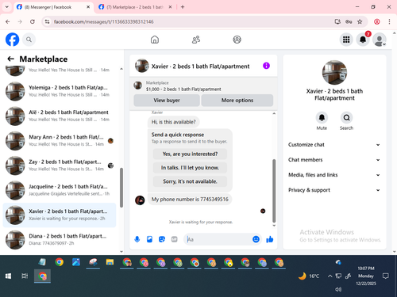This screenshot has height=297, width=397.
Task: Switch to Messenger | Facebook tab
Action: point(52,7)
